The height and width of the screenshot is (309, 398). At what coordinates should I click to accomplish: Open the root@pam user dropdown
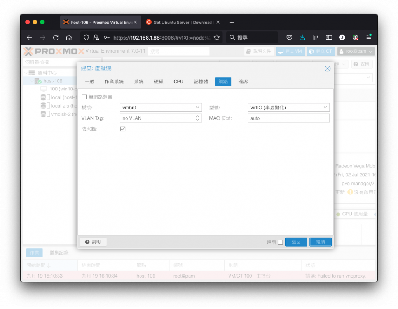(x=356, y=51)
